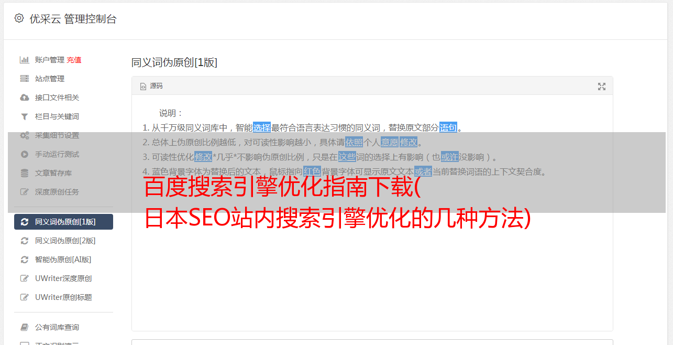
Task: Click the 栏目与关键词 filter icon
Action: (x=24, y=116)
